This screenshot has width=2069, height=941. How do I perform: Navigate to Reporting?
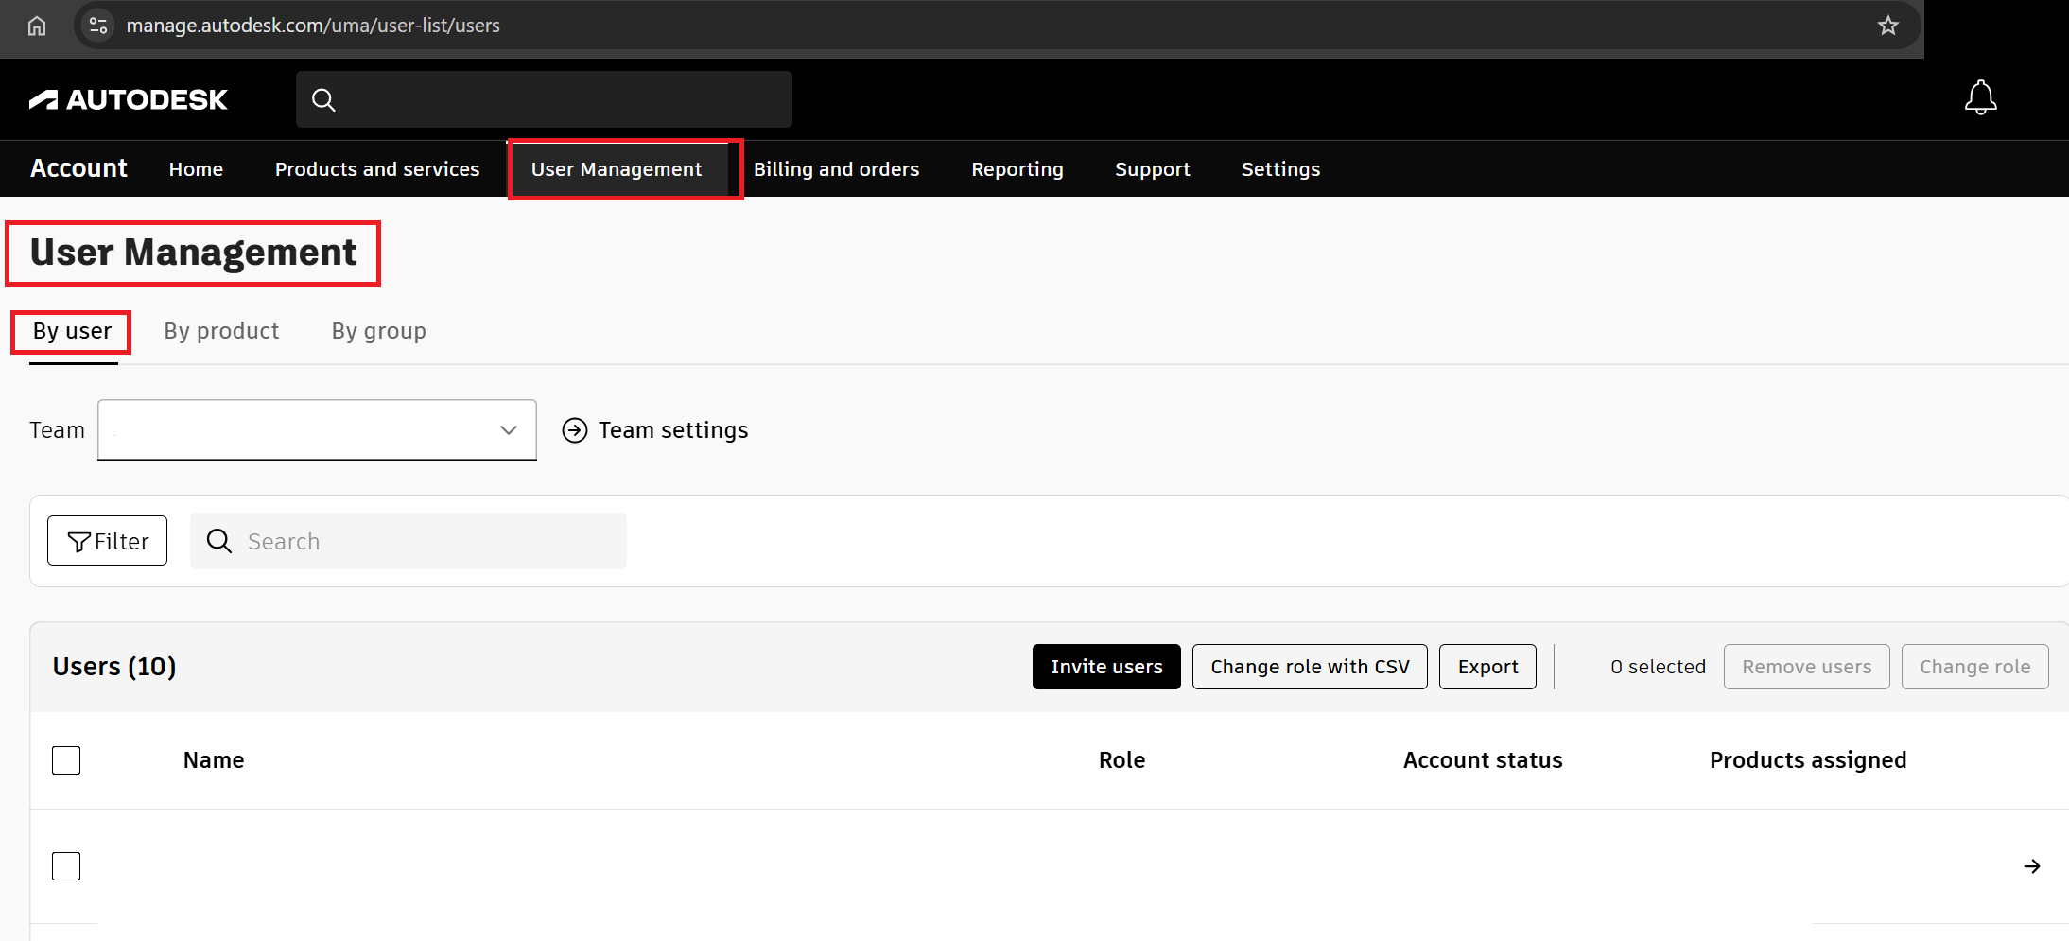[x=1017, y=169]
